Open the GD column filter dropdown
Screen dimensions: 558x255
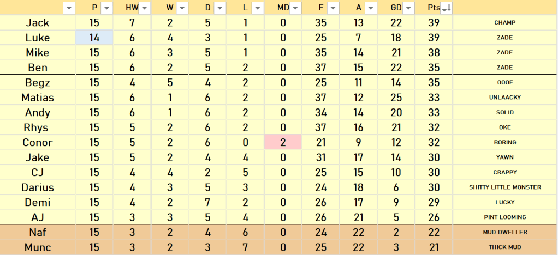point(408,8)
